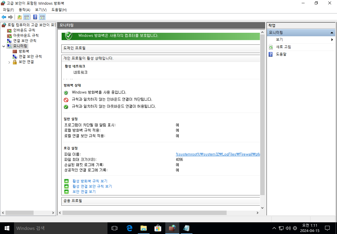Select 연결 보안 규칙 under root node

click(x=25, y=40)
